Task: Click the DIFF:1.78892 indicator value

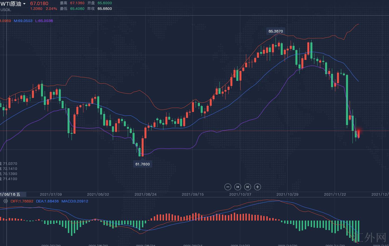Action: [x=22, y=201]
